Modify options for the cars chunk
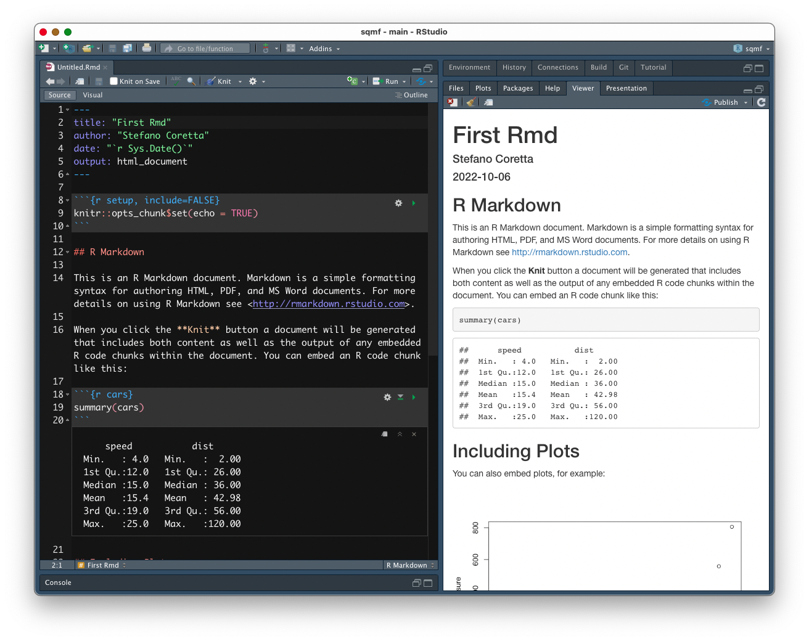The height and width of the screenshot is (641, 809). [387, 397]
